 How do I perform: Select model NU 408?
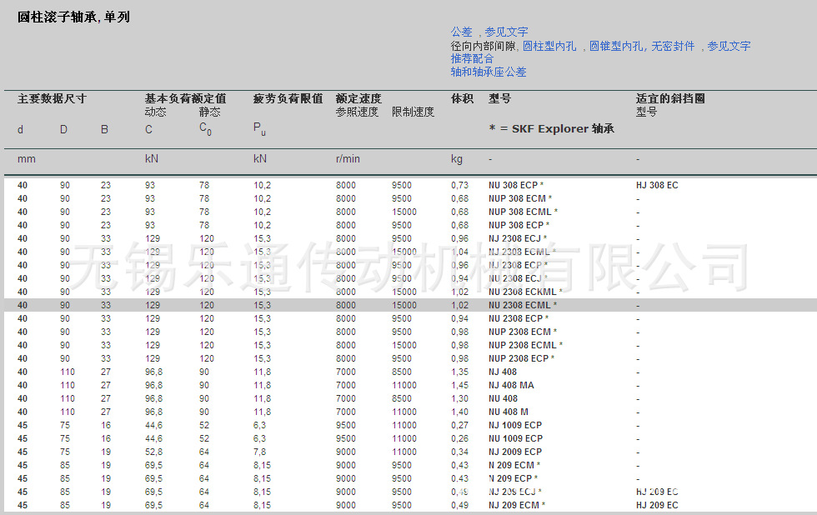(x=504, y=398)
